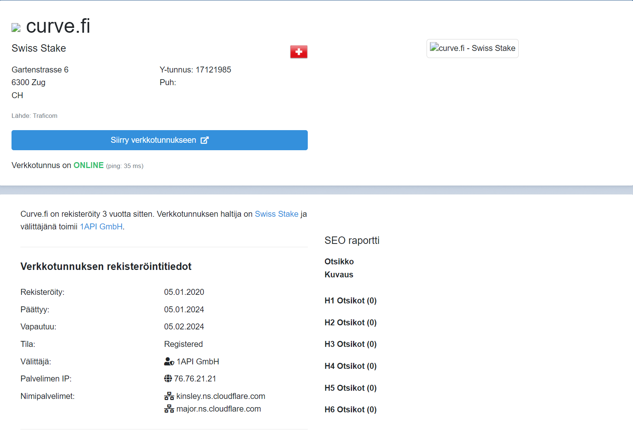Click network icon beside kinsley.ns.cloudflare.com

pos(169,396)
